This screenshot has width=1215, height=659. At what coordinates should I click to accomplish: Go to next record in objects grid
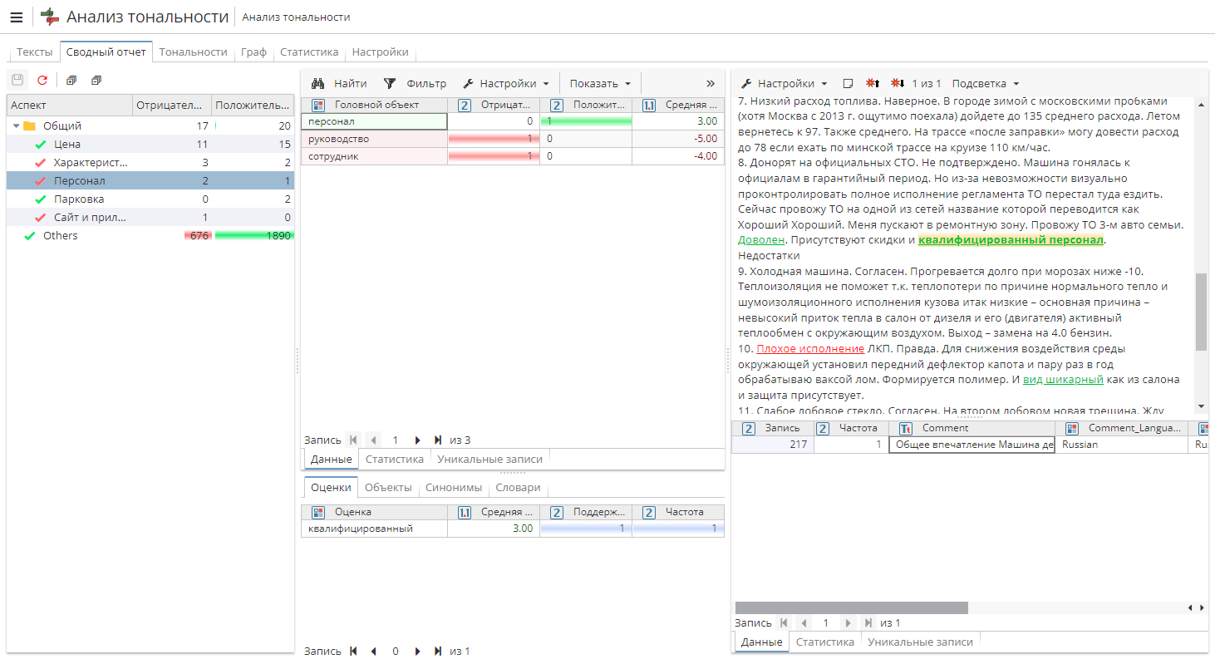pos(417,440)
